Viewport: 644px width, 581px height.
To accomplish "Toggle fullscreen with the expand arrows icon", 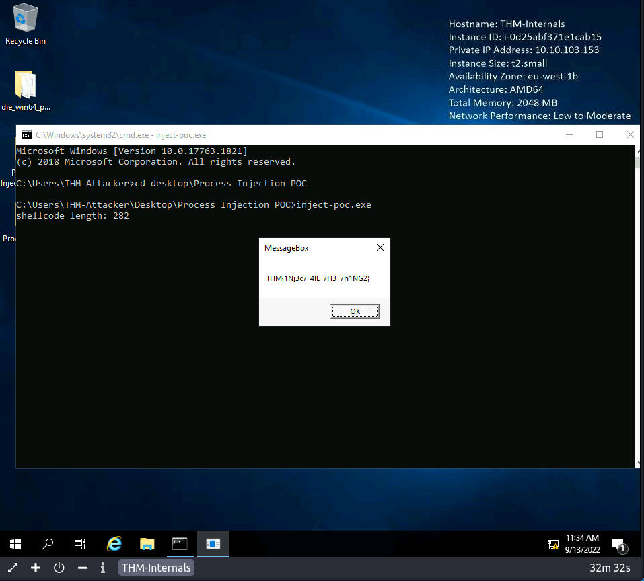I will click(13, 568).
